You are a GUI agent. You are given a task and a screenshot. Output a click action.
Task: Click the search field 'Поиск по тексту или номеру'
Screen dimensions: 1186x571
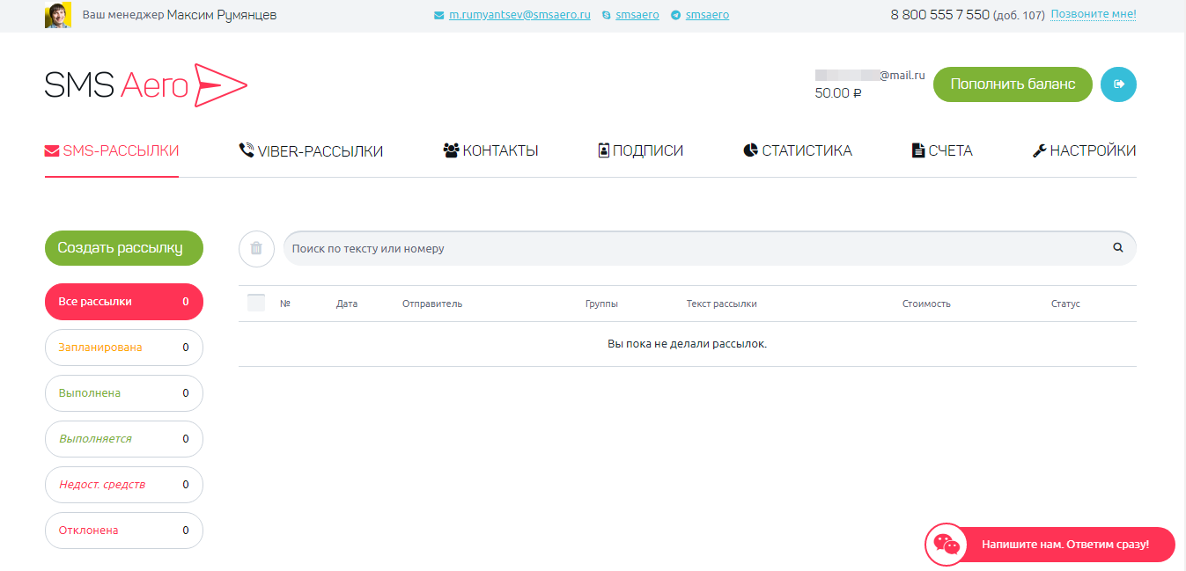pos(710,248)
